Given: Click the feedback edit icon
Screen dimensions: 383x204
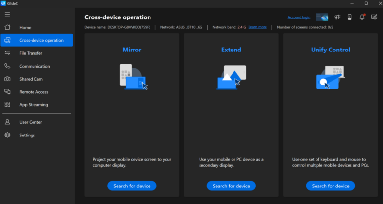Looking at the screenshot, I should pos(374,17).
